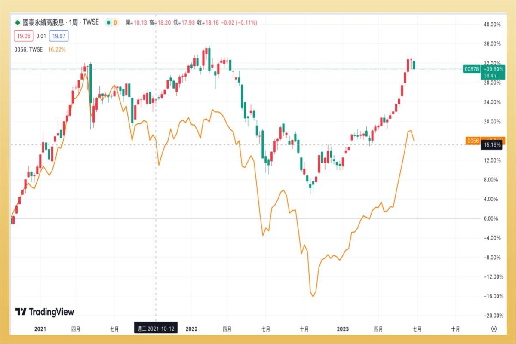
Task: Click the green 00878 price axis label
Action: coord(472,68)
